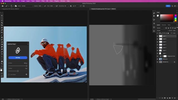Open the Plugins menu
Screen dimensions: 178x100
click(x=56, y=1)
